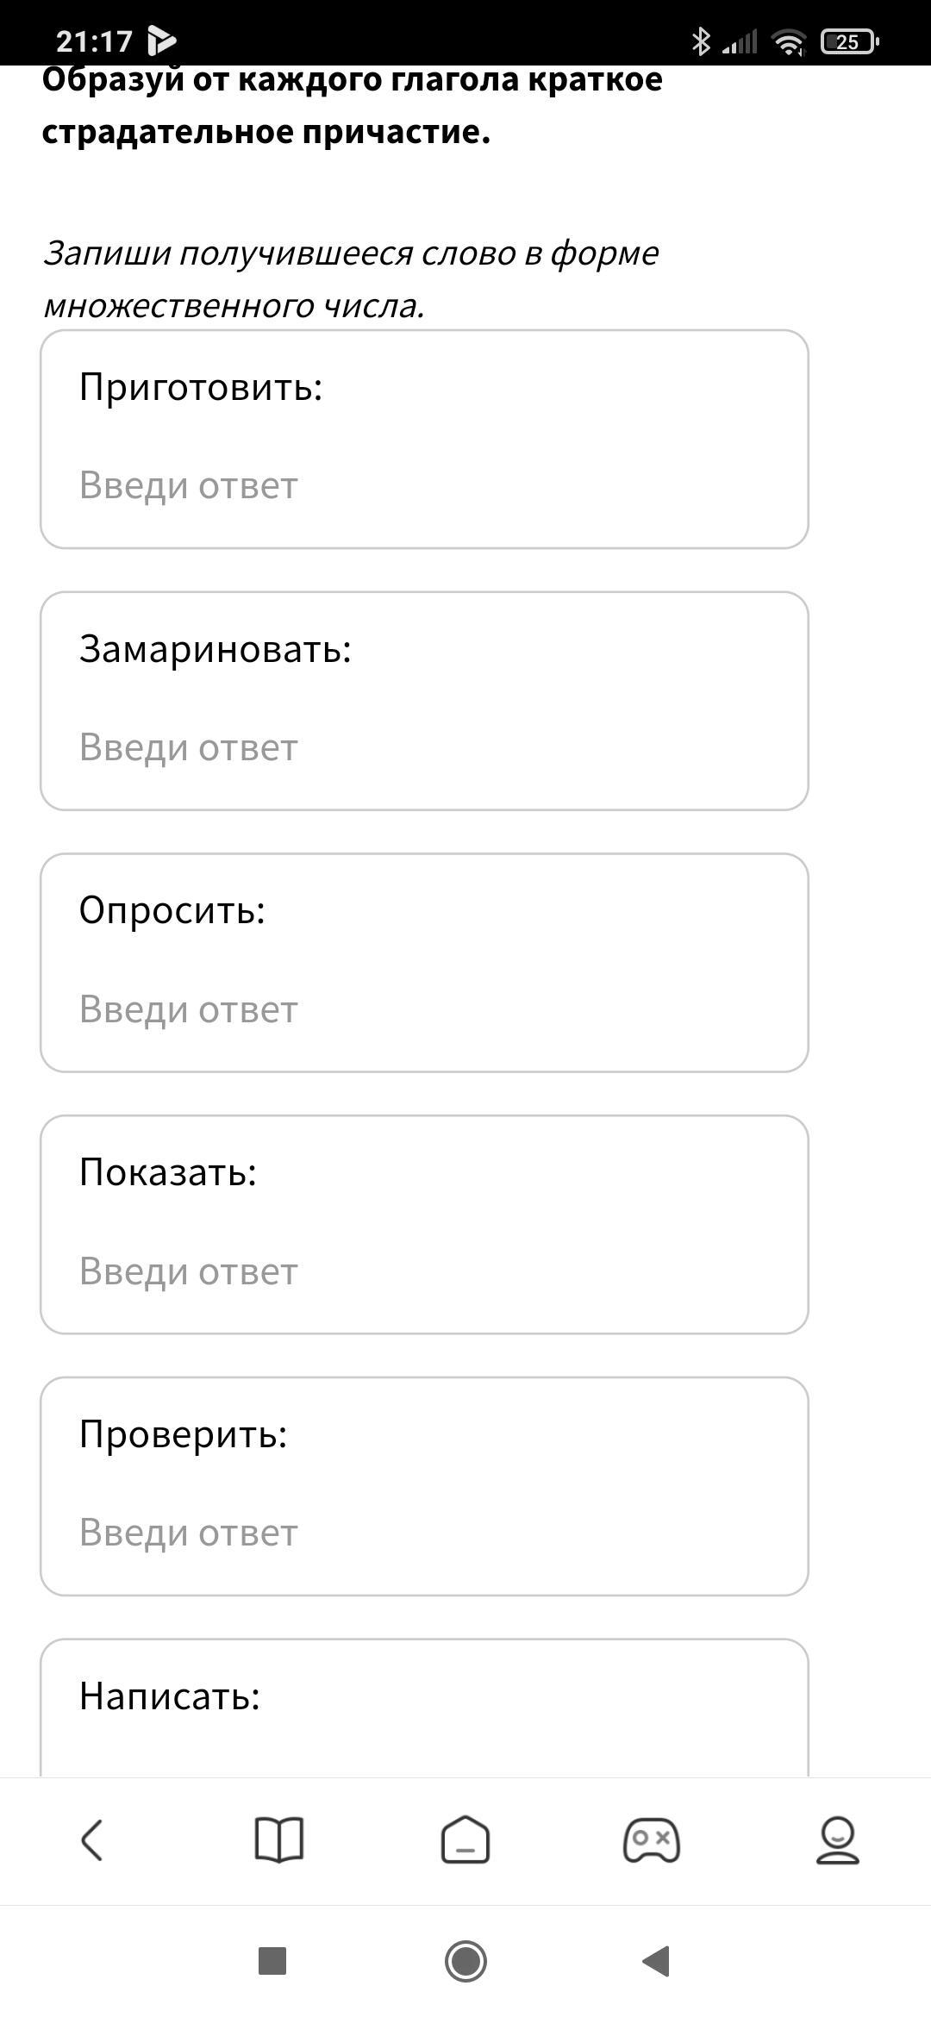Tap the back chevron in the app navigation bar

click(x=92, y=1840)
